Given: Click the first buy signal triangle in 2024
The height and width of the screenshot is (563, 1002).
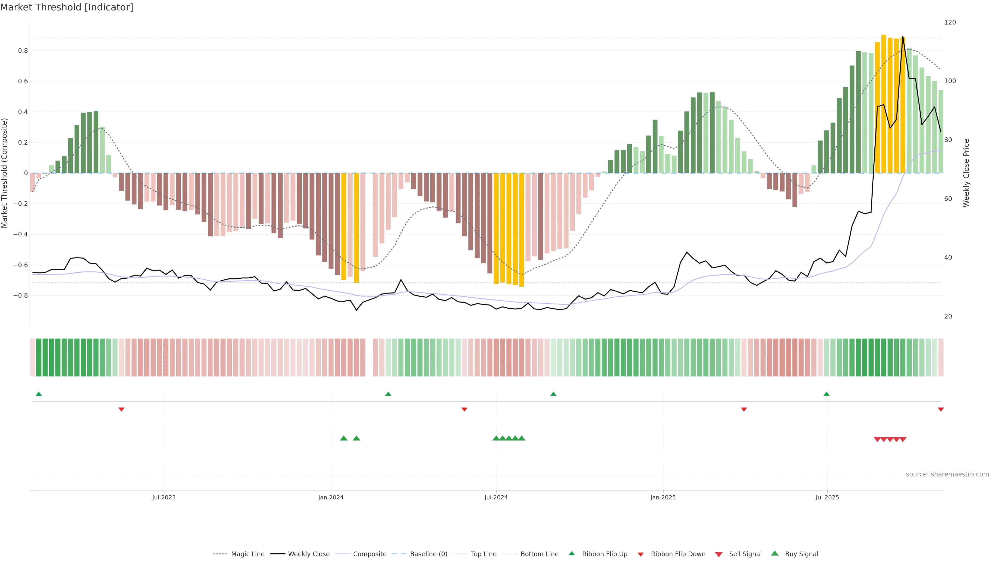Looking at the screenshot, I should click(x=344, y=438).
